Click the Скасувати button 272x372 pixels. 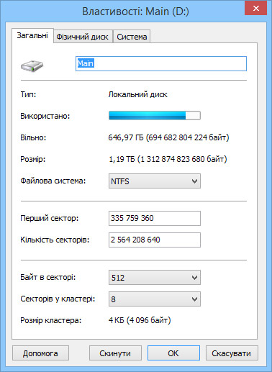coord(232,353)
